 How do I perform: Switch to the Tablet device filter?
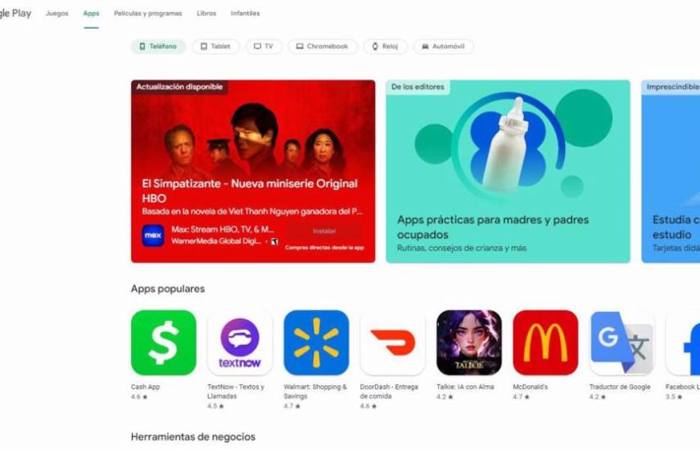215,47
